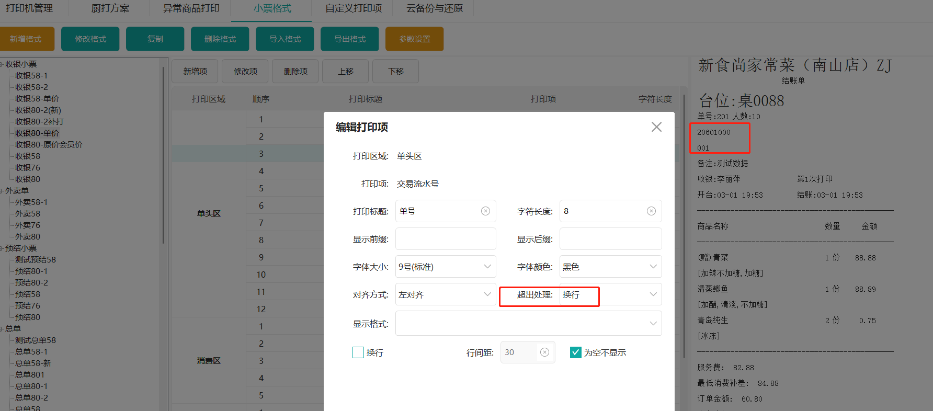
Task: Select 总单58-新 format
Action: (33, 363)
